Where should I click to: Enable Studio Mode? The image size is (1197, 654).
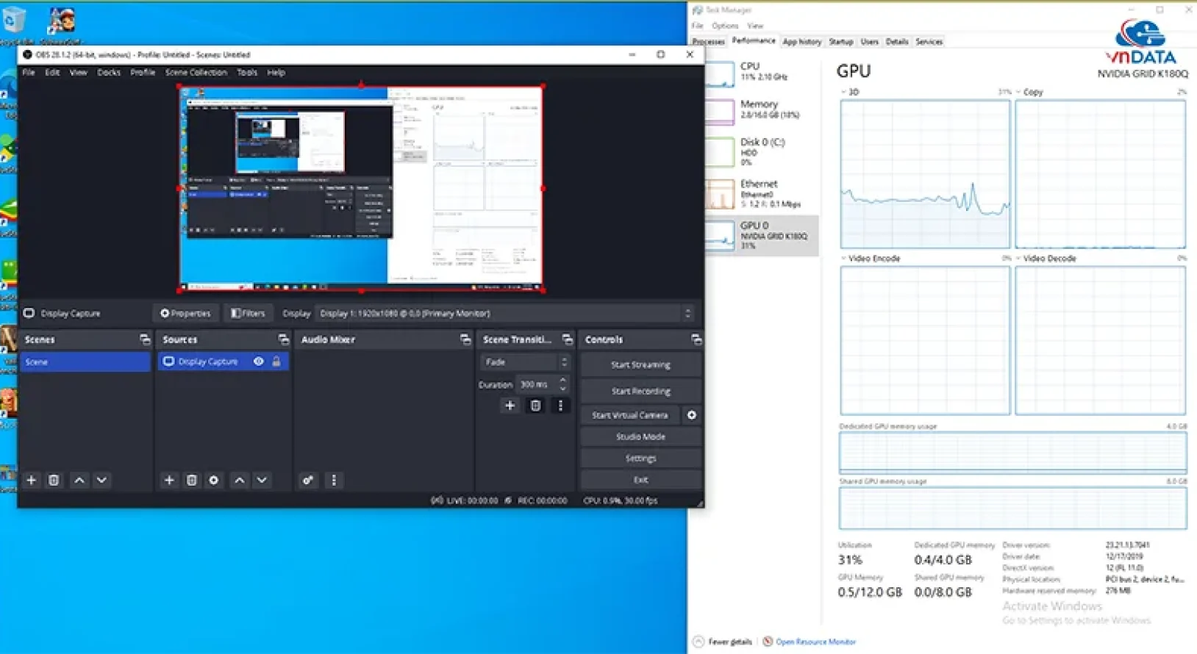click(x=640, y=436)
